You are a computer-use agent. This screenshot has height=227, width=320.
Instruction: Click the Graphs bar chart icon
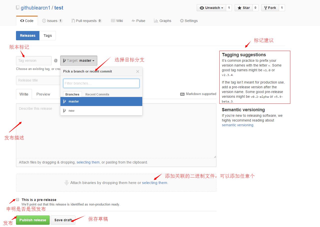point(156,21)
